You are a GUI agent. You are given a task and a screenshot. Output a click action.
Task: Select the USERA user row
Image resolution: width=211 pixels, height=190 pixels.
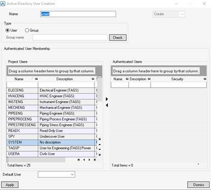pos(52,154)
